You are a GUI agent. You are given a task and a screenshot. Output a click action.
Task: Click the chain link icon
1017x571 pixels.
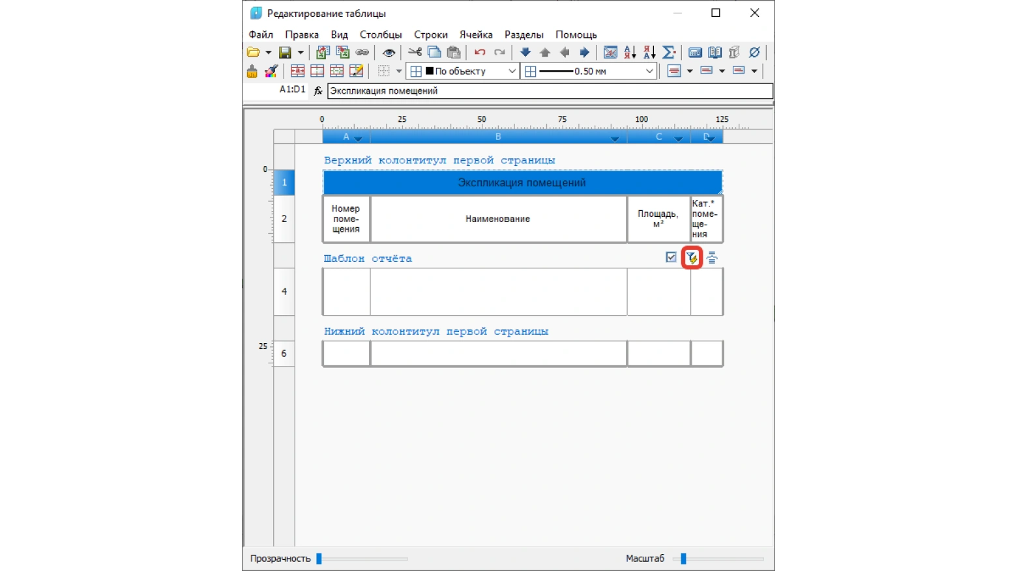362,52
